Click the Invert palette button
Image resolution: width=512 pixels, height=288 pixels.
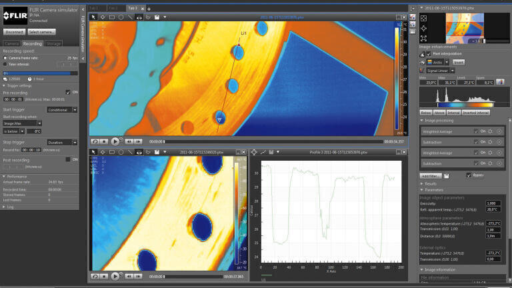coord(459,62)
